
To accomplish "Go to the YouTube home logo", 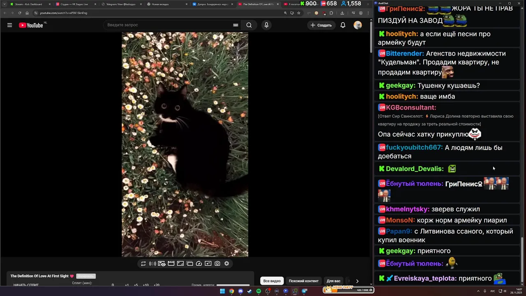I will [x=31, y=25].
